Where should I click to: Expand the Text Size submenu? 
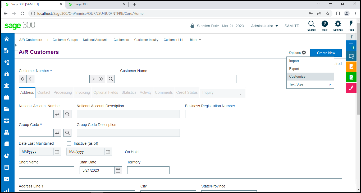click(310, 84)
